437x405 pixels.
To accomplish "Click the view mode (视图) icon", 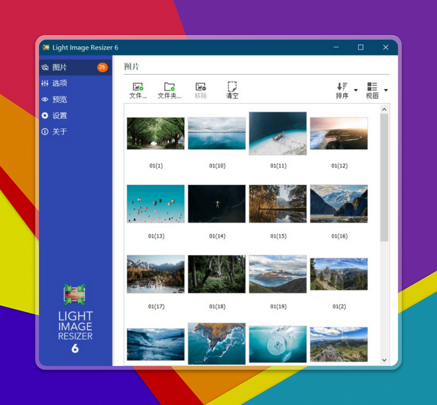I will [372, 87].
